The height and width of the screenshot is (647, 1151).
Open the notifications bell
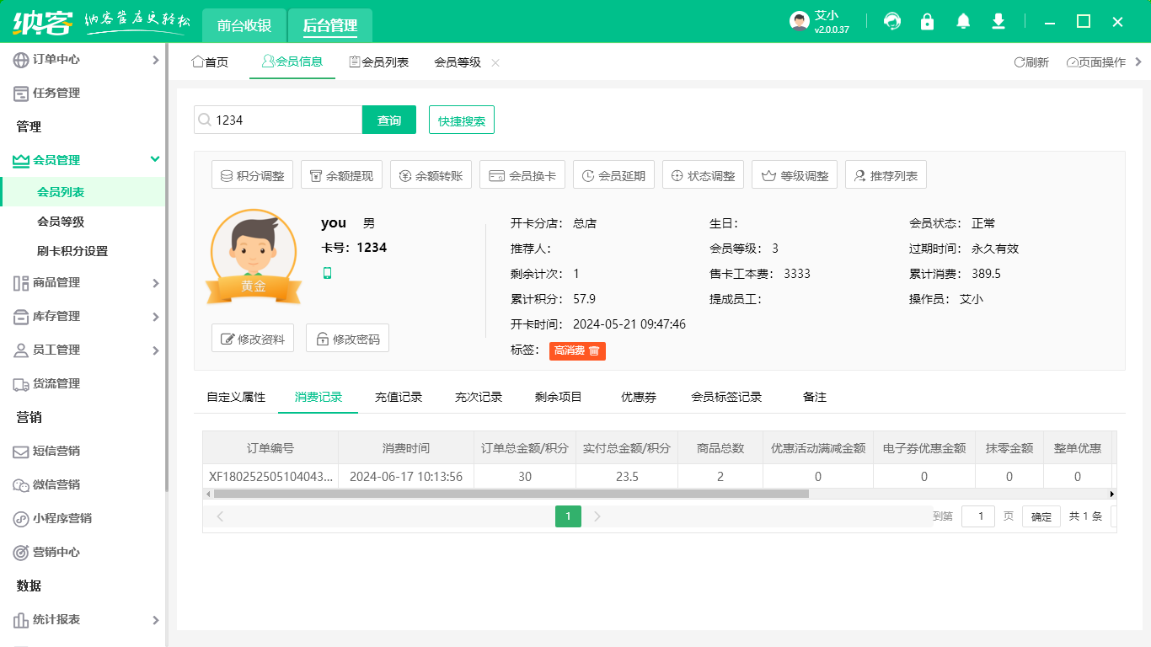[963, 21]
